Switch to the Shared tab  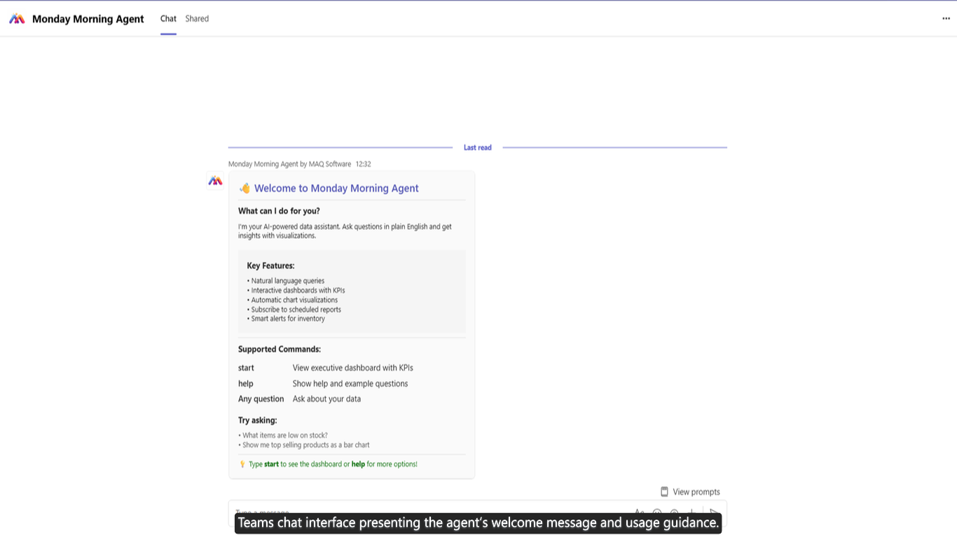coord(197,19)
